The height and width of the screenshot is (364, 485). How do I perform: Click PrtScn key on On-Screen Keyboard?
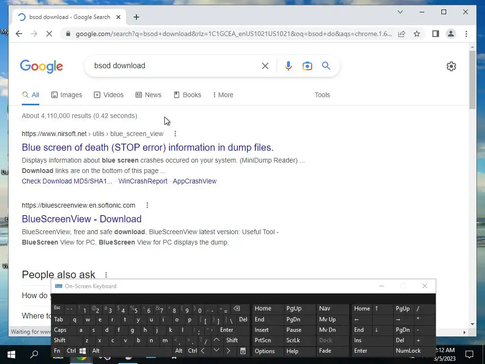point(268,340)
